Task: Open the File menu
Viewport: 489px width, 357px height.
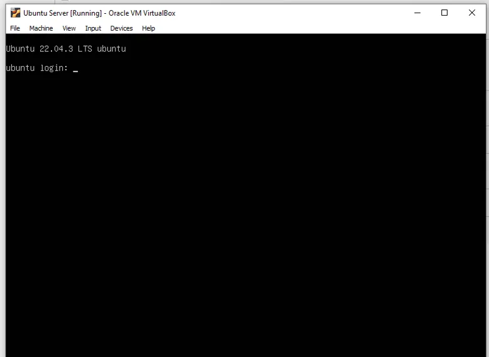Action: (15, 28)
